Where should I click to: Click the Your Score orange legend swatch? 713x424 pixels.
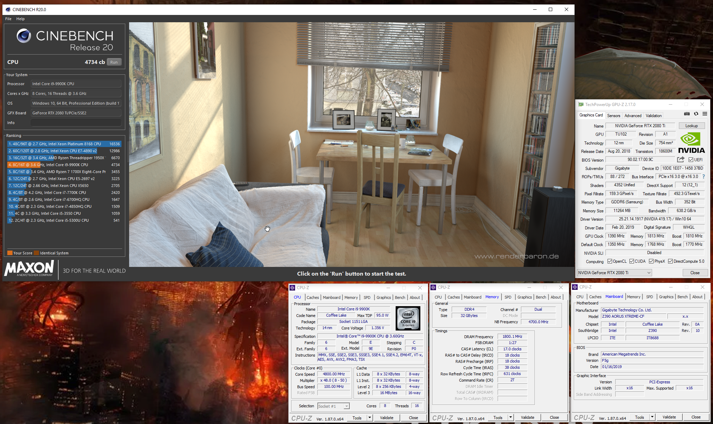tap(10, 253)
